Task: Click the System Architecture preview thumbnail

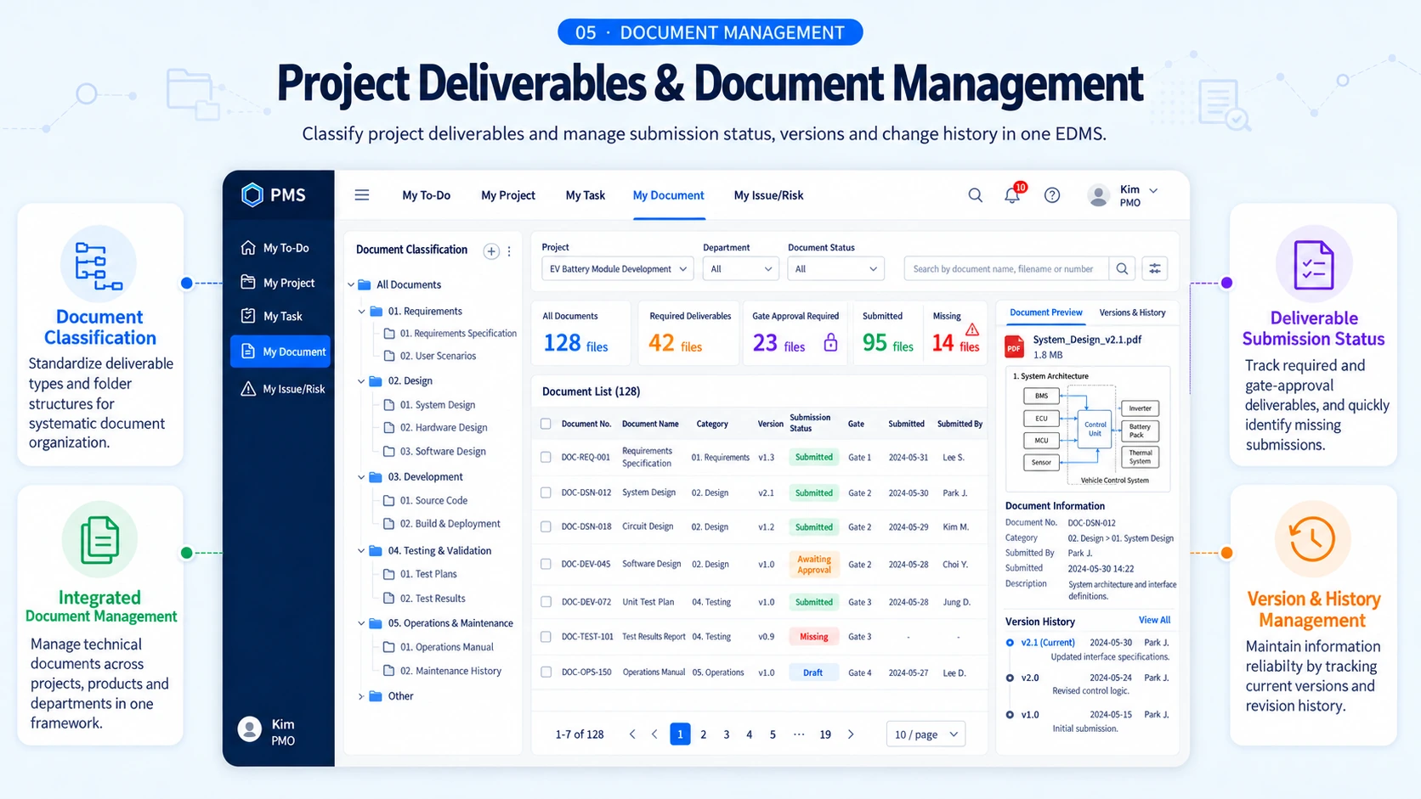Action: (1088, 429)
